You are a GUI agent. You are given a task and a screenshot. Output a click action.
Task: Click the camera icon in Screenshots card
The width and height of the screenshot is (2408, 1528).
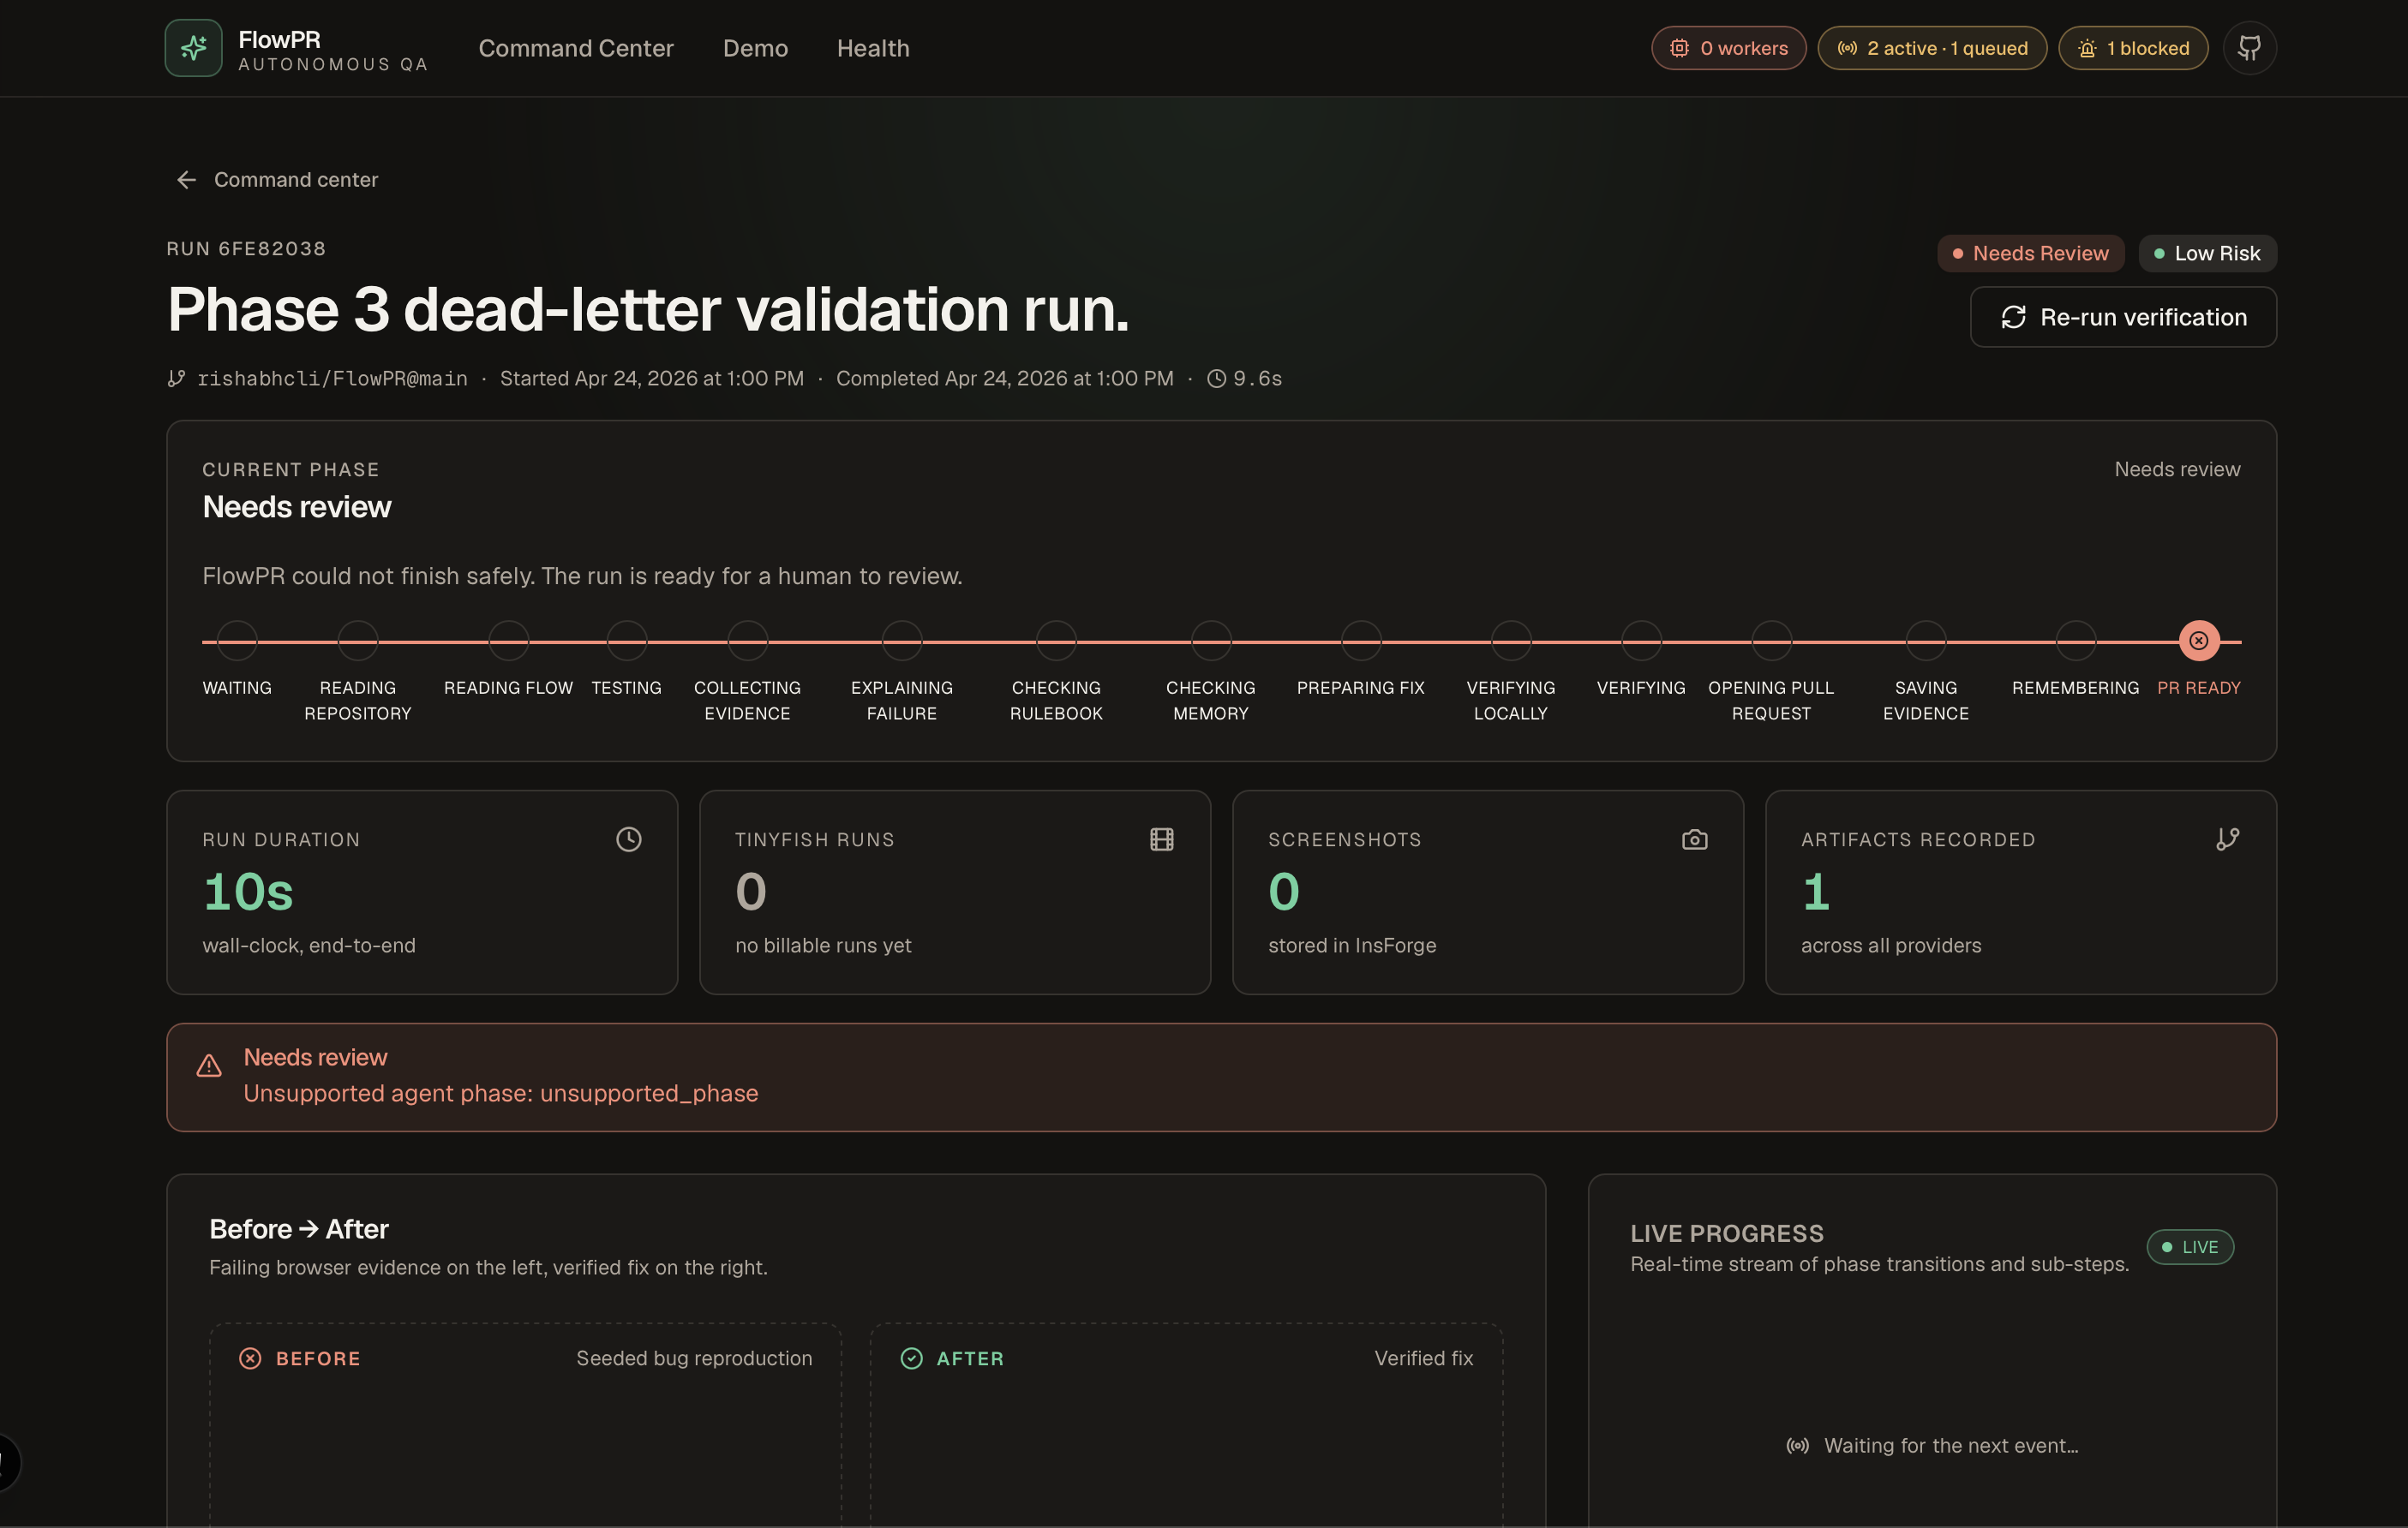(x=1694, y=839)
